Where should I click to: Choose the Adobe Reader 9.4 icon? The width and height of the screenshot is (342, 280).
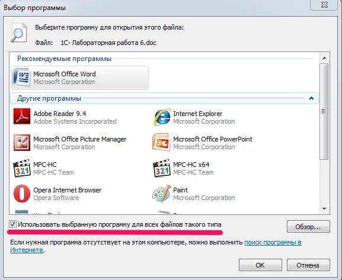click(22, 117)
